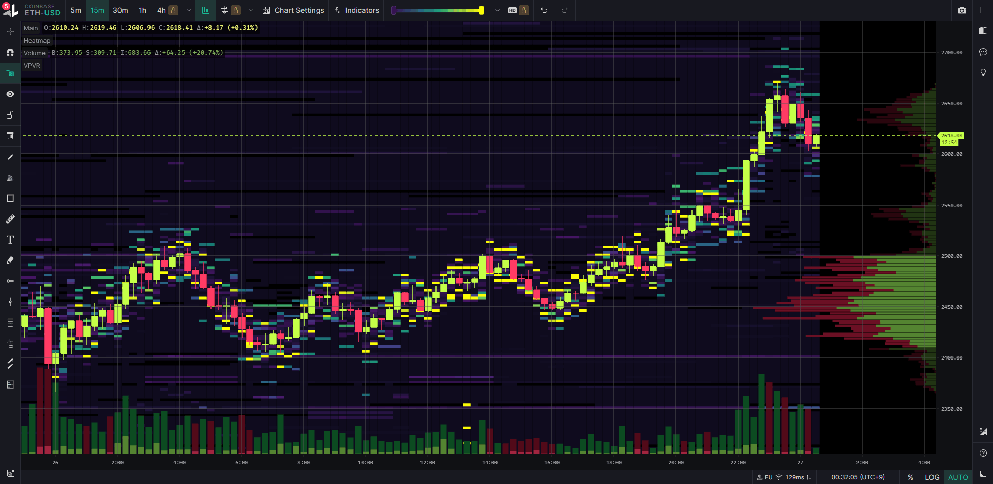Take a chart screenshot with camera icon
The image size is (993, 484).
(x=961, y=10)
